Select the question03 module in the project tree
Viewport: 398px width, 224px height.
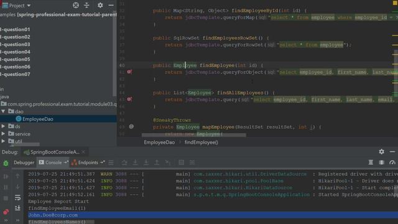tap(15, 44)
